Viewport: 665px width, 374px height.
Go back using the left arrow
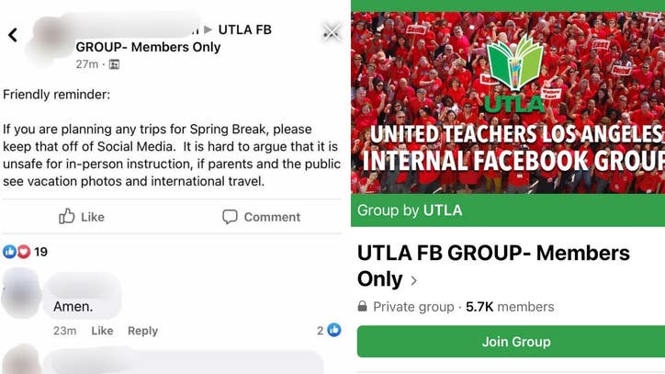pyautogui.click(x=13, y=35)
